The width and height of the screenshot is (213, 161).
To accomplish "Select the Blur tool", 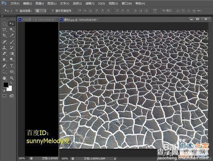I will point(4,59).
